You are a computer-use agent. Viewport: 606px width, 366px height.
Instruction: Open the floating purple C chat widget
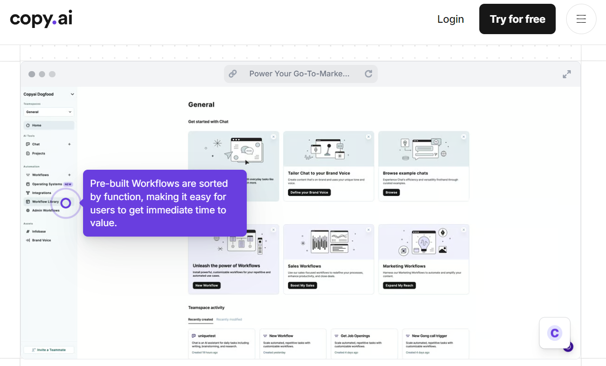[x=554, y=333]
